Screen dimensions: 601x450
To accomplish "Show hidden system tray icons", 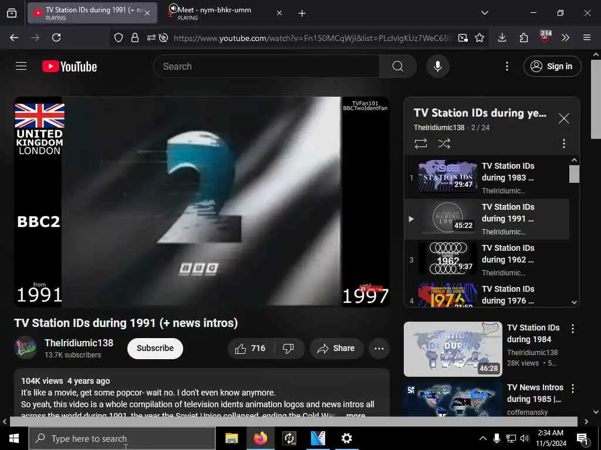I will (483, 438).
